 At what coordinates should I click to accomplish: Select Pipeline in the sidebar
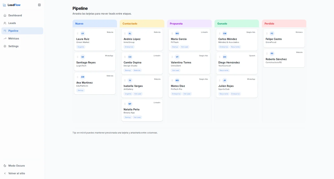pos(22,31)
